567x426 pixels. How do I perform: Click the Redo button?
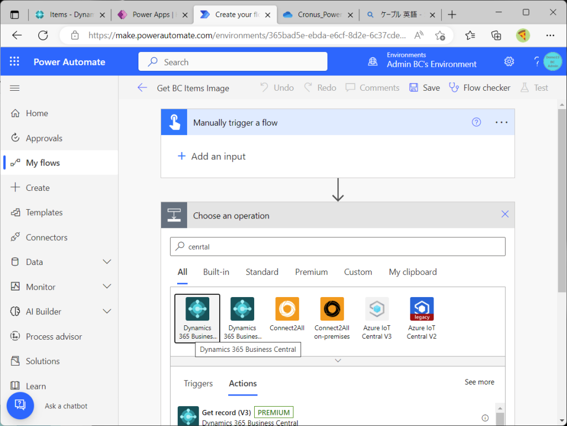pyautogui.click(x=320, y=88)
